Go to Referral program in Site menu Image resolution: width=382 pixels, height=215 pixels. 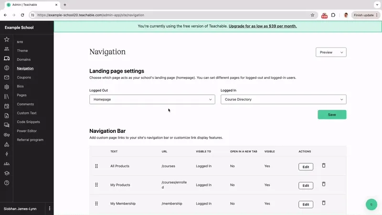[x=30, y=140]
